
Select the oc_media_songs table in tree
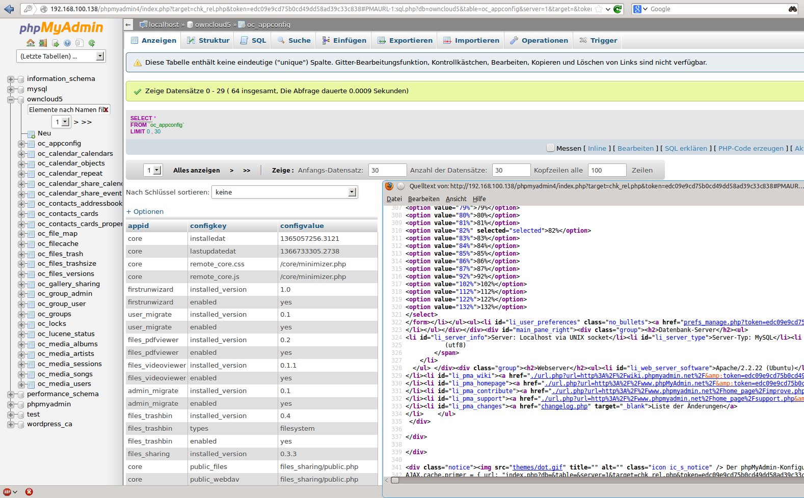[65, 374]
